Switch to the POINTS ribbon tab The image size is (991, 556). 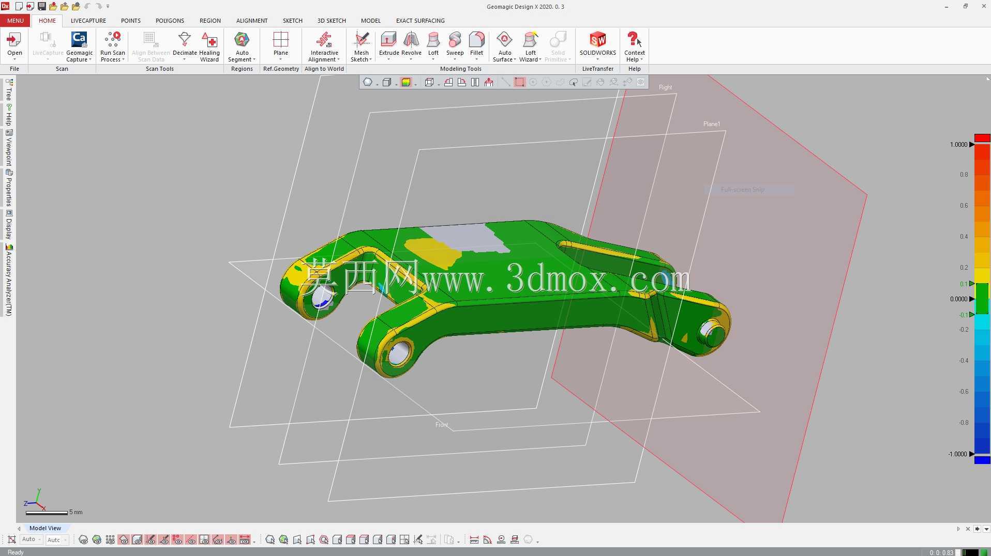point(131,21)
